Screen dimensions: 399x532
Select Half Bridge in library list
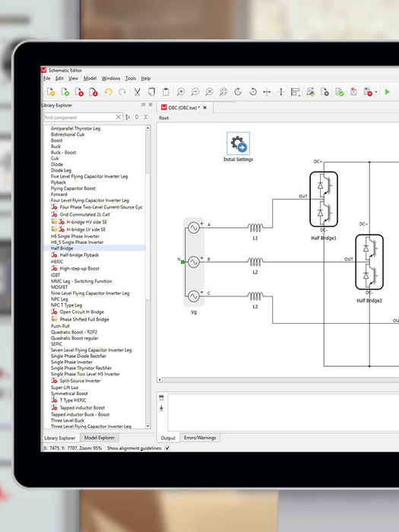[x=94, y=249]
